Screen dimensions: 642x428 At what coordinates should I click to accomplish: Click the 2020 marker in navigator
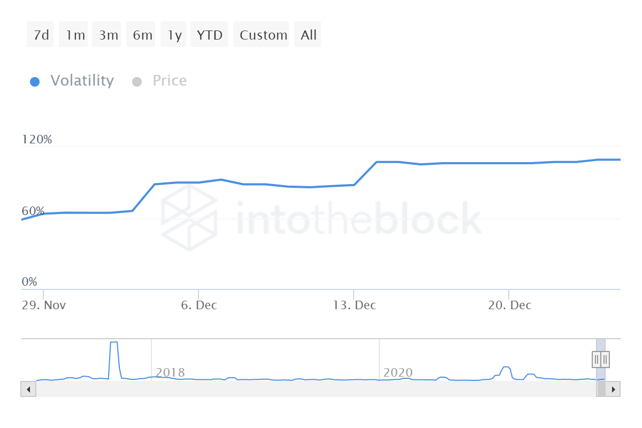tap(398, 373)
